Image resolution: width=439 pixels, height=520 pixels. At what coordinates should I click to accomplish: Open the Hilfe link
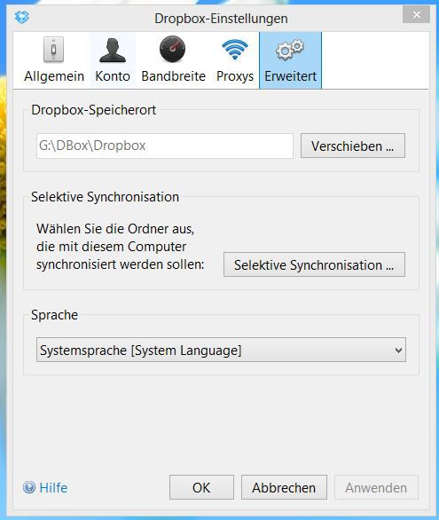pos(53,488)
